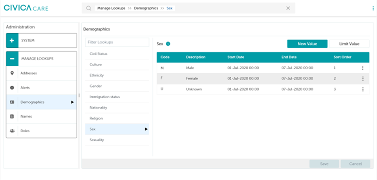Select the Sexuality lookup

coord(117,140)
